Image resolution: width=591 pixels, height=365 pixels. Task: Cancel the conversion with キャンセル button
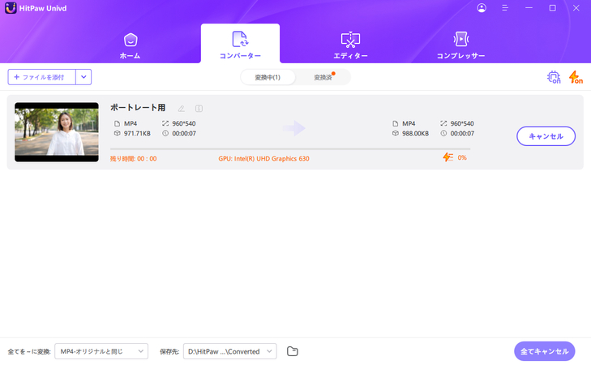(546, 136)
